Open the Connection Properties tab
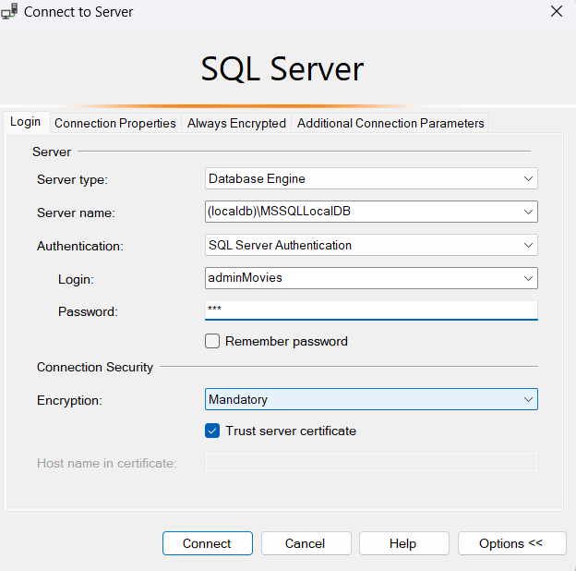This screenshot has height=571, width=576. [115, 123]
